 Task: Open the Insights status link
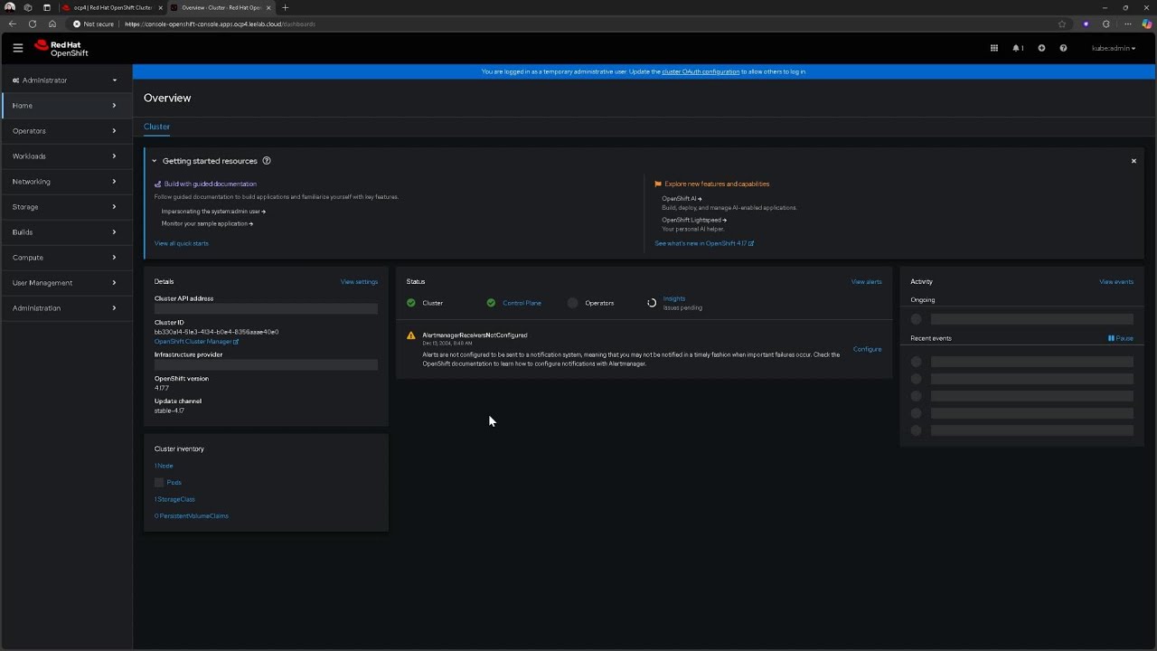(x=674, y=298)
